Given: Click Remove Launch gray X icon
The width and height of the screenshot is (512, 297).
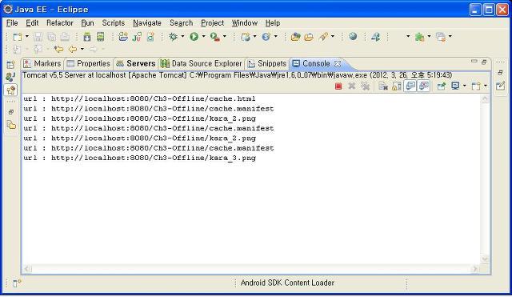Looking at the screenshot, I should pos(352,86).
